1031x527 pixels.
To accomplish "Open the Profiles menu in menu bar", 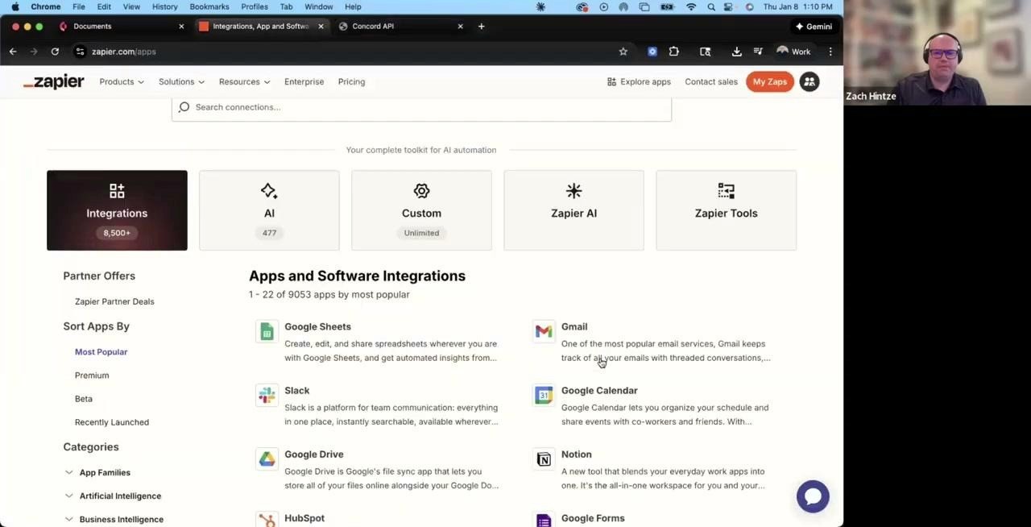I will click(x=255, y=6).
